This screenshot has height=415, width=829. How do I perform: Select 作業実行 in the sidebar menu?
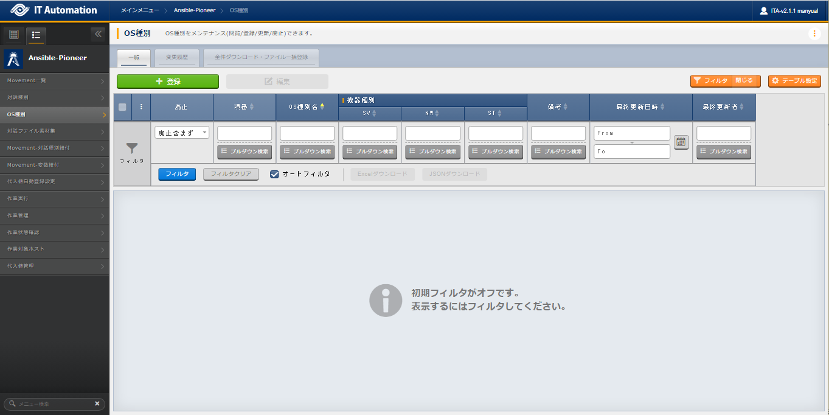click(x=55, y=198)
